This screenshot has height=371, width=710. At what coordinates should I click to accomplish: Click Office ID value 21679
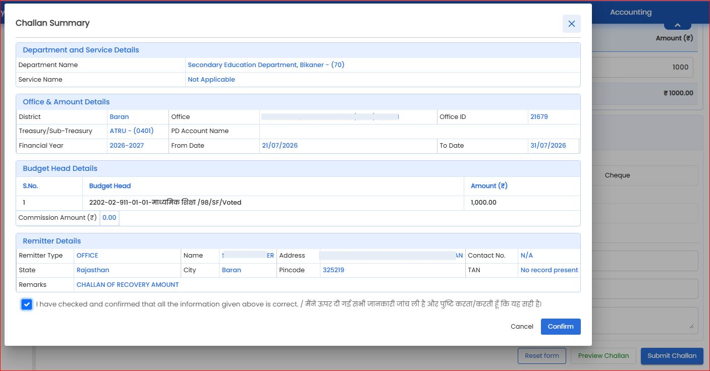pyautogui.click(x=539, y=117)
